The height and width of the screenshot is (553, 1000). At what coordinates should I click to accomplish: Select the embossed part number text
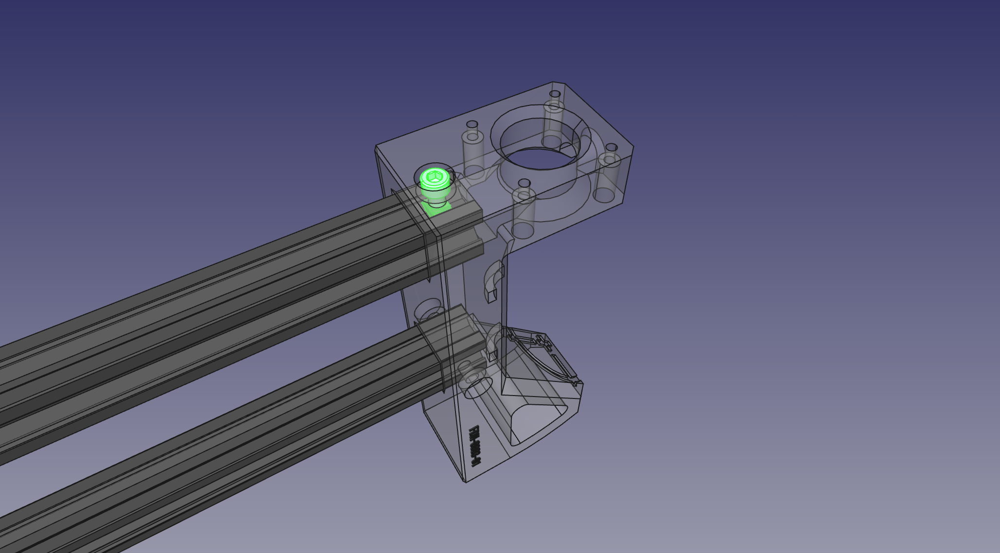(474, 446)
